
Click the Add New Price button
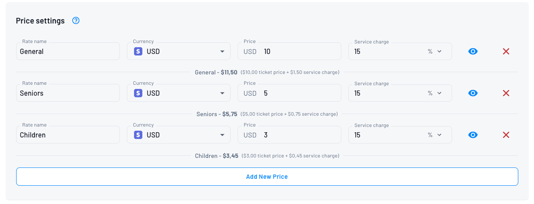(x=267, y=177)
